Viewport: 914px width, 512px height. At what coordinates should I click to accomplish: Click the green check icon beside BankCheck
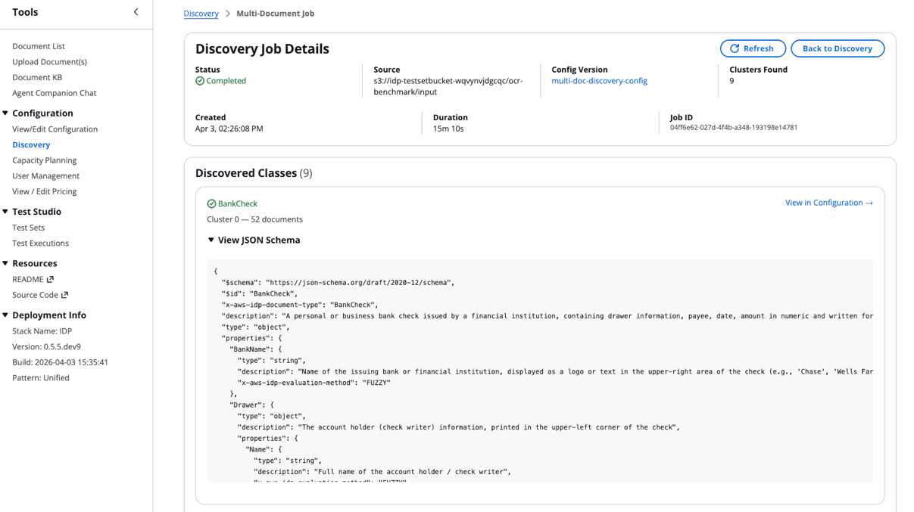point(211,203)
